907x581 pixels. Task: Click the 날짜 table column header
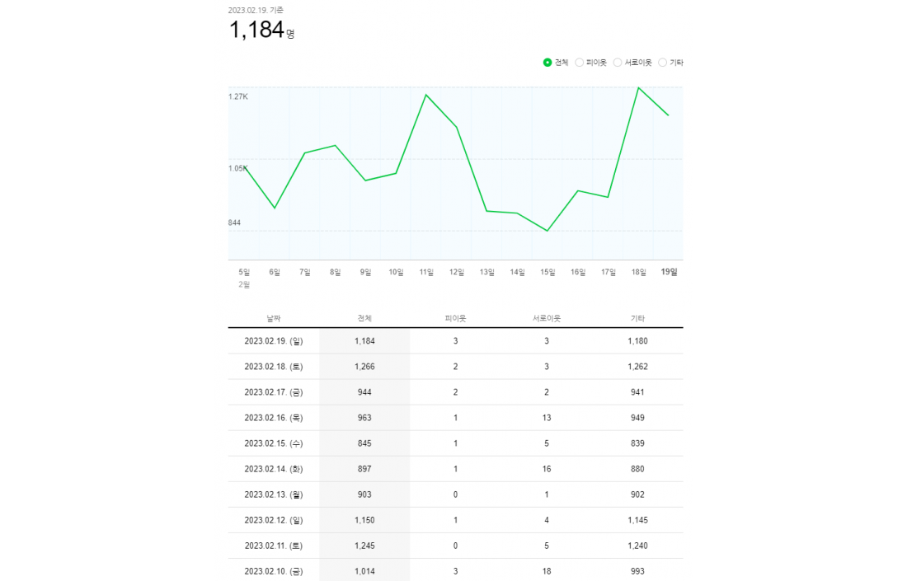click(x=274, y=318)
